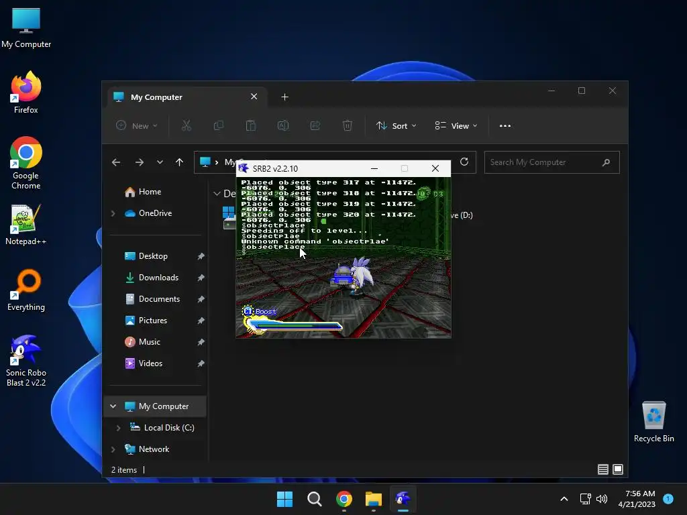Viewport: 687px width, 515px height.
Task: Open taskbar Search
Action: pyautogui.click(x=314, y=499)
